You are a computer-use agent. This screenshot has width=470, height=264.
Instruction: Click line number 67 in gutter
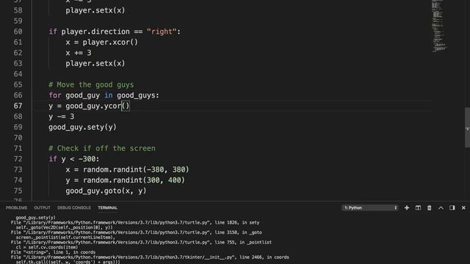coord(18,106)
